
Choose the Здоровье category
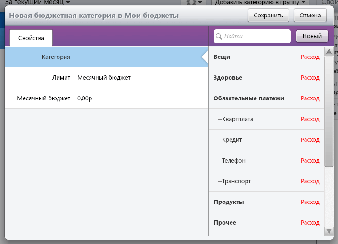point(266,78)
